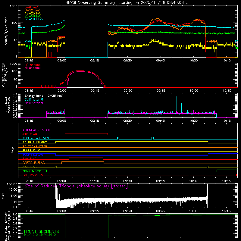
Task: Click 10:15 tick label under SAS plot
Action: 226,211
